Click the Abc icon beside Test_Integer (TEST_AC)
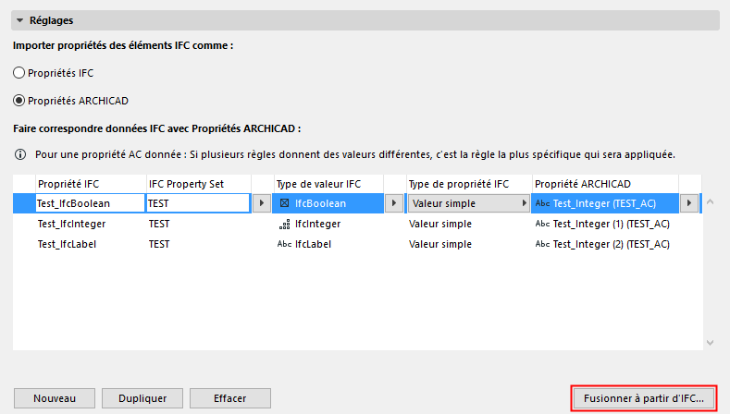This screenshot has height=414, width=730. click(x=542, y=202)
